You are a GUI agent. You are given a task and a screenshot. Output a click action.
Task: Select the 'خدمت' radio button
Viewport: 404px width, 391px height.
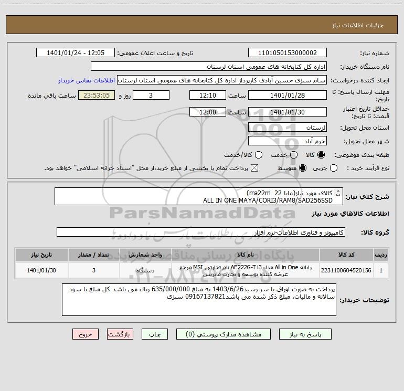coord(294,155)
